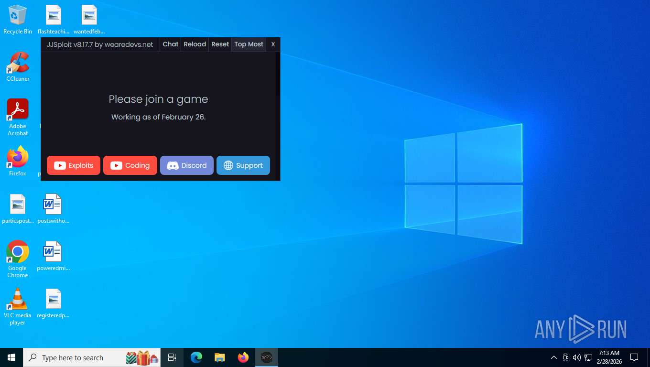This screenshot has height=367, width=650.
Task: Click the 'Please join a game' text
Action: tap(158, 99)
